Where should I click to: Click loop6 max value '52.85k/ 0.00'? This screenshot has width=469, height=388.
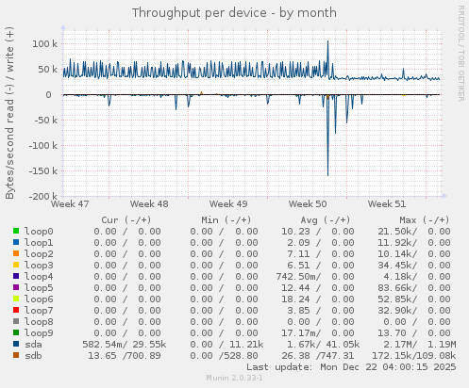click(414, 299)
